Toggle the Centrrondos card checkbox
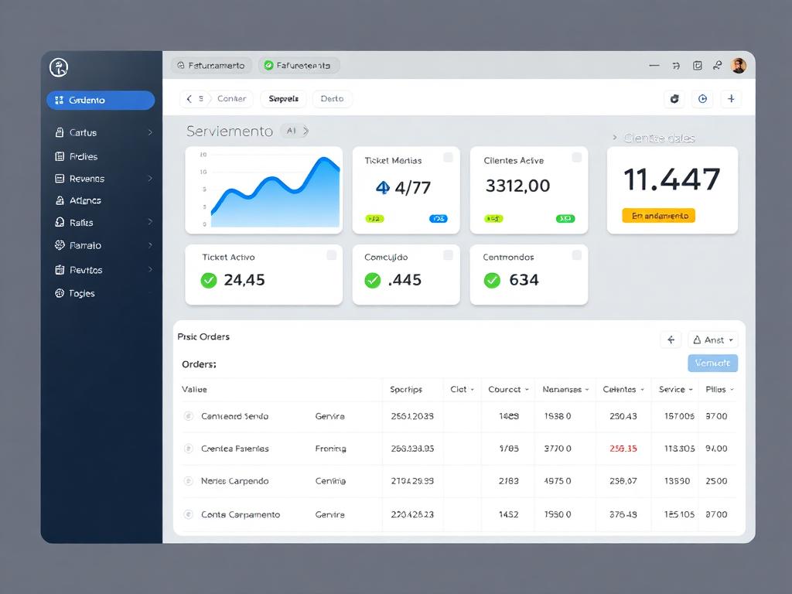This screenshot has height=594, width=792. click(x=576, y=255)
